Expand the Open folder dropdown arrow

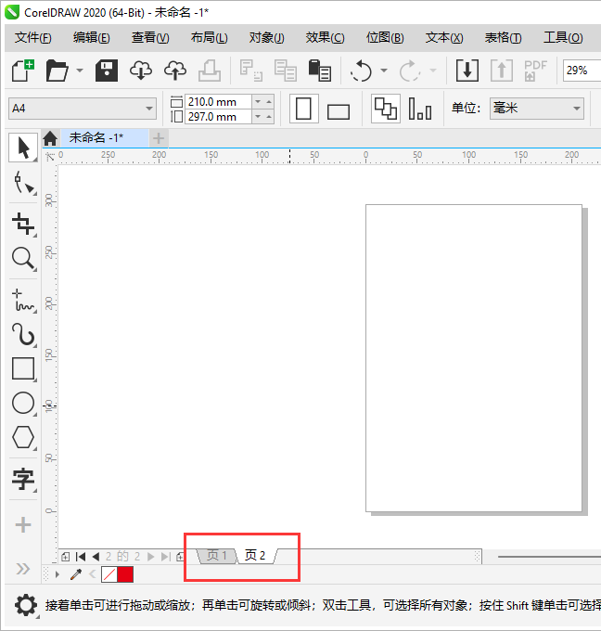80,71
